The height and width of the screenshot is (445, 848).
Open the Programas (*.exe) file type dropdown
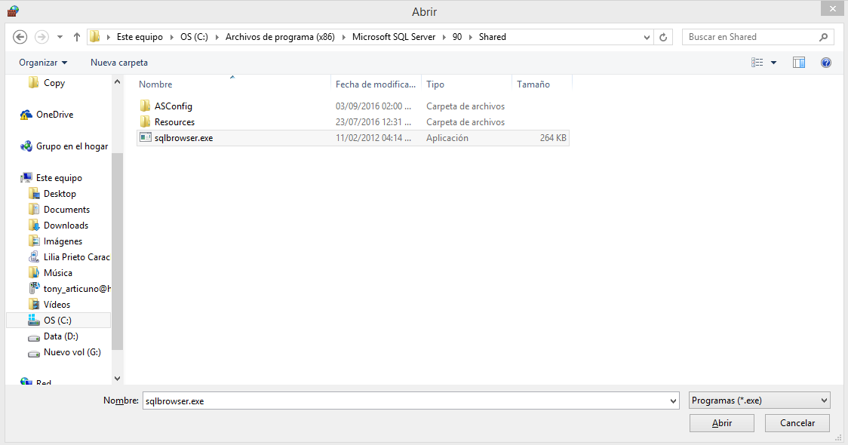(x=759, y=400)
